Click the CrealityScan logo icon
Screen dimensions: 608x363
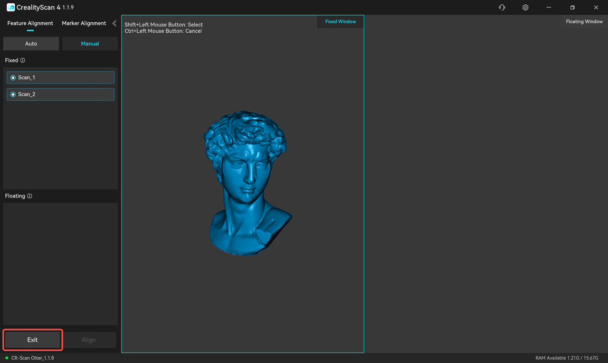pyautogui.click(x=10, y=8)
